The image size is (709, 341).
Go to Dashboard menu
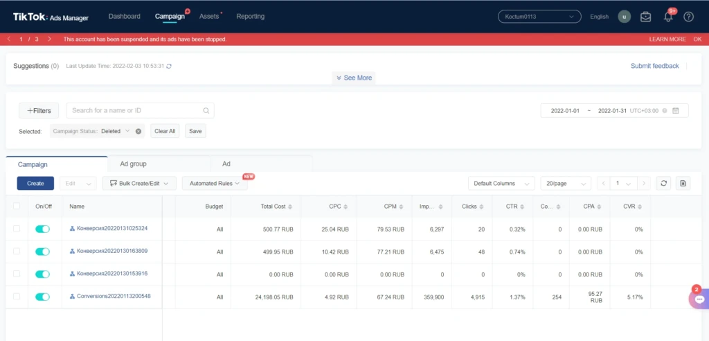coord(125,17)
